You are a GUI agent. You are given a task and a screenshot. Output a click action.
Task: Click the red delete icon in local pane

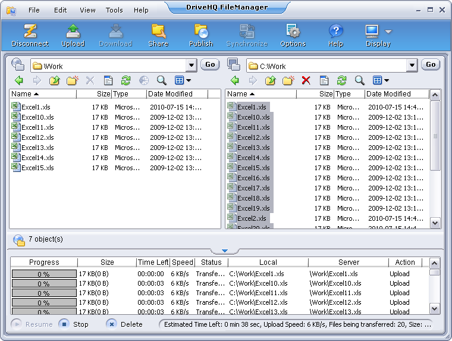(306, 80)
